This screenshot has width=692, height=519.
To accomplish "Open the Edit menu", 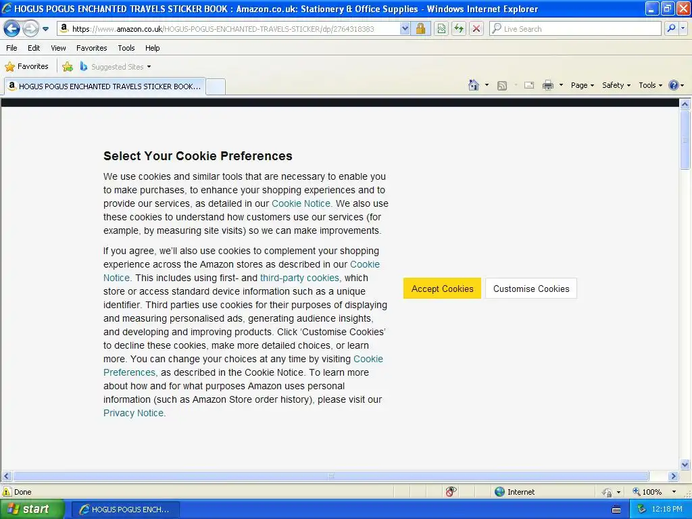I will pyautogui.click(x=34, y=48).
